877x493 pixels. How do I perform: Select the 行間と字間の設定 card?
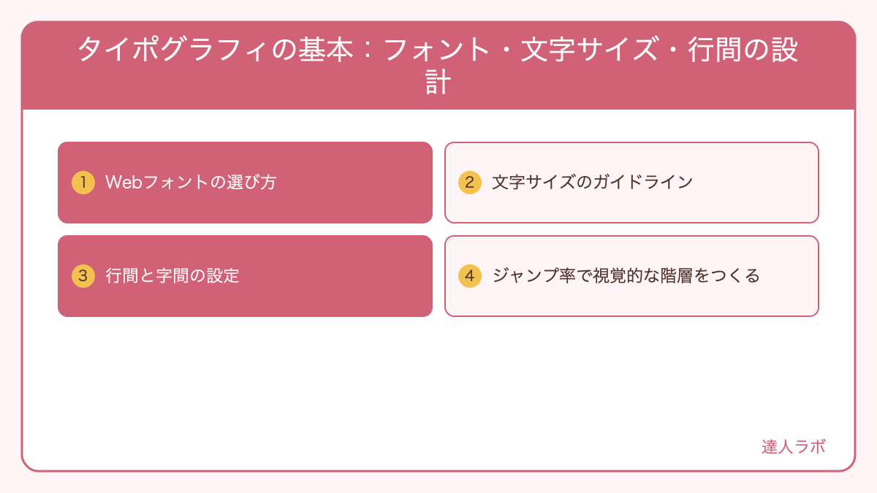(245, 276)
